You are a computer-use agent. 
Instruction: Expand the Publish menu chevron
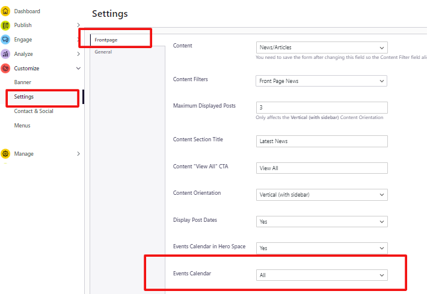point(78,25)
